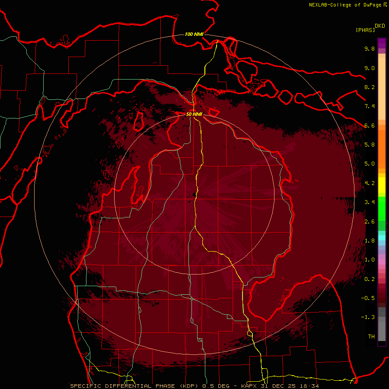Screen dimensions: 389x389
Task: Click the 5.8 legend value
Action: [370, 145]
